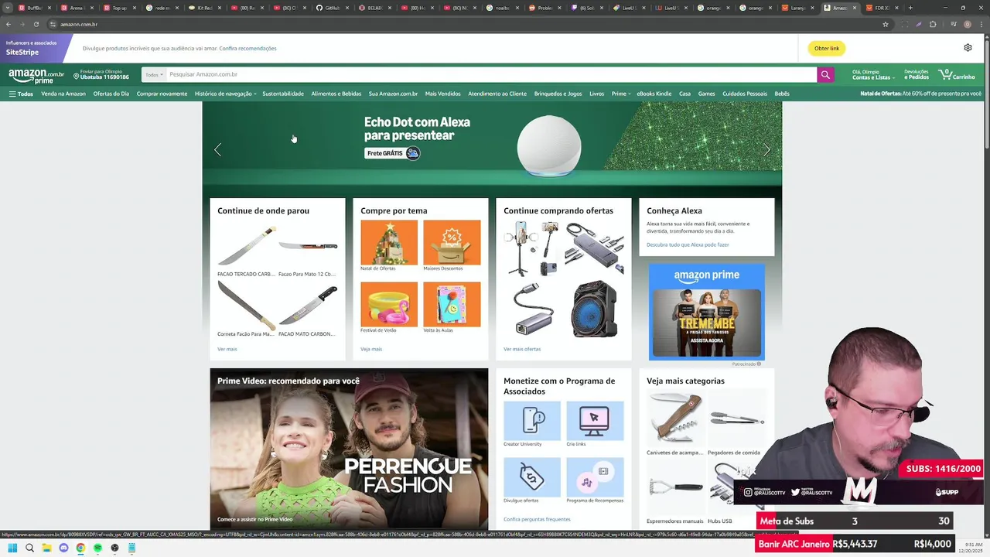
Task: Click Devoluções e Pedidos link
Action: point(917,74)
